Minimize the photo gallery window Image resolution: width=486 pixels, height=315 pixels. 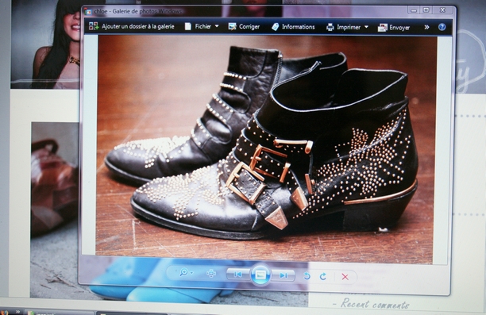414,10
